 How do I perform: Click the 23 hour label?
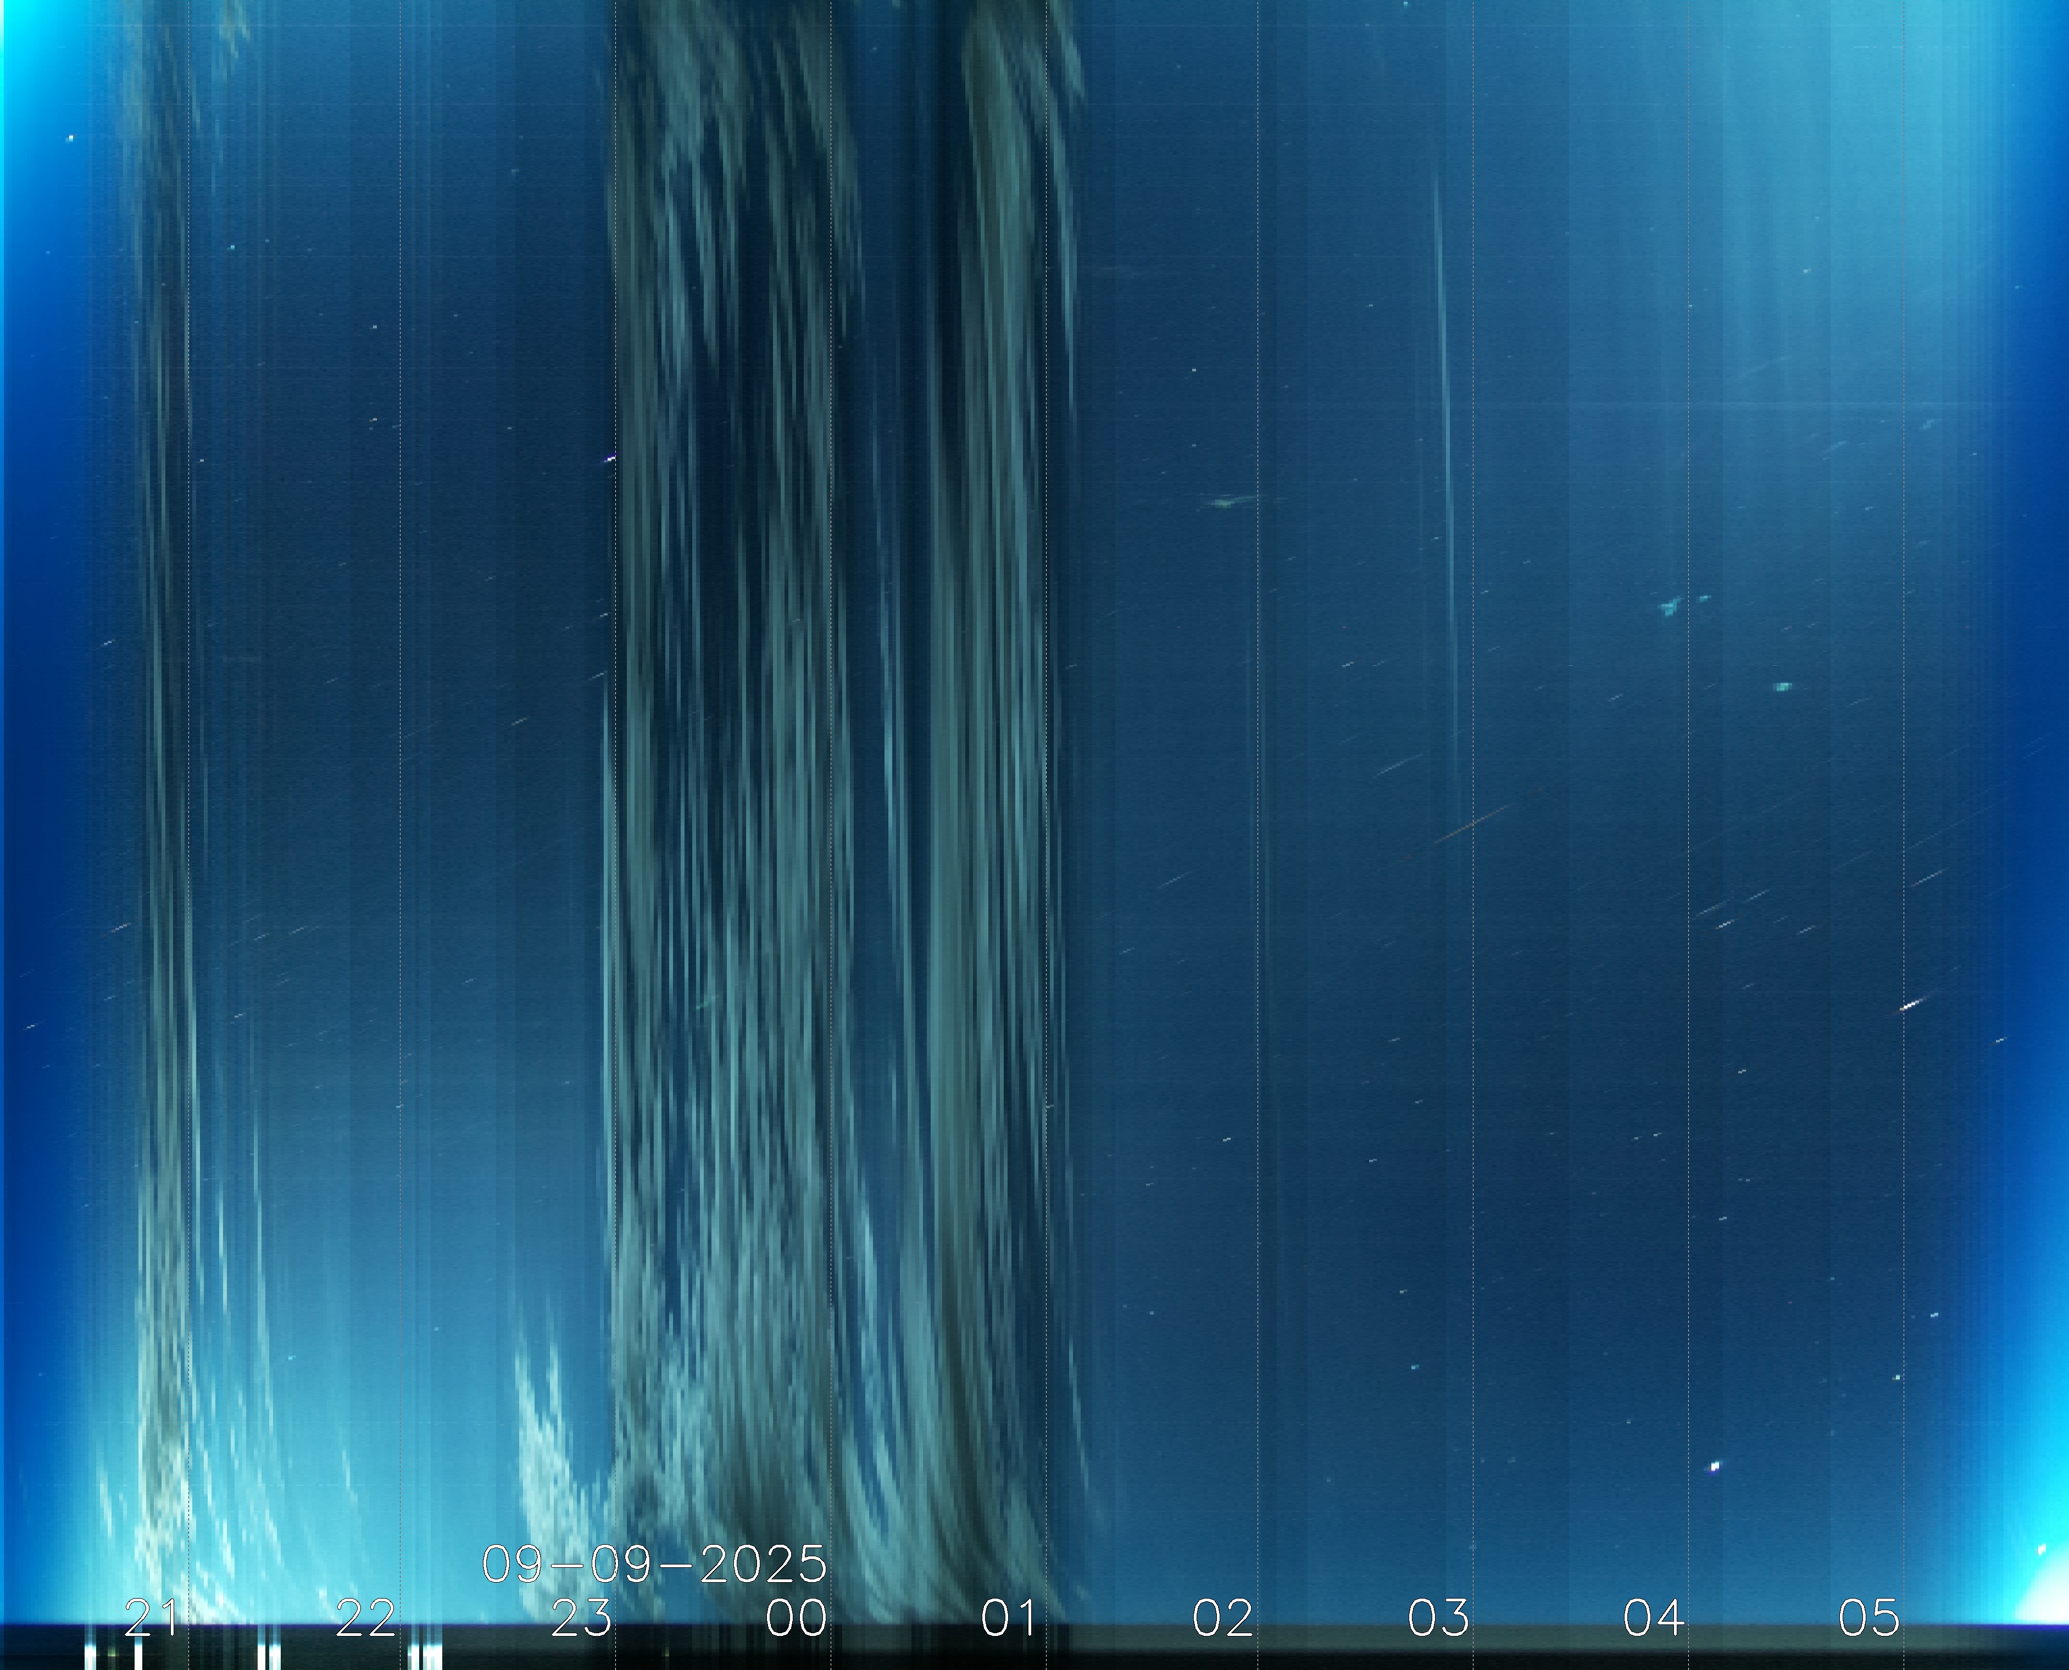(581, 1617)
